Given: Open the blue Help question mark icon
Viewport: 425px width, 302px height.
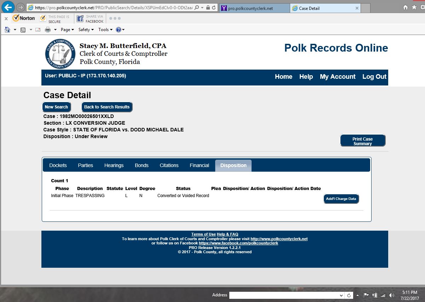Looking at the screenshot, I should (x=119, y=30).
